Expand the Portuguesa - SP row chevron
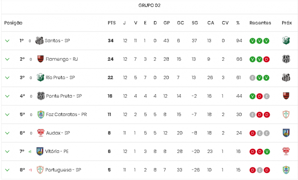The image size is (298, 180). pos(7,170)
